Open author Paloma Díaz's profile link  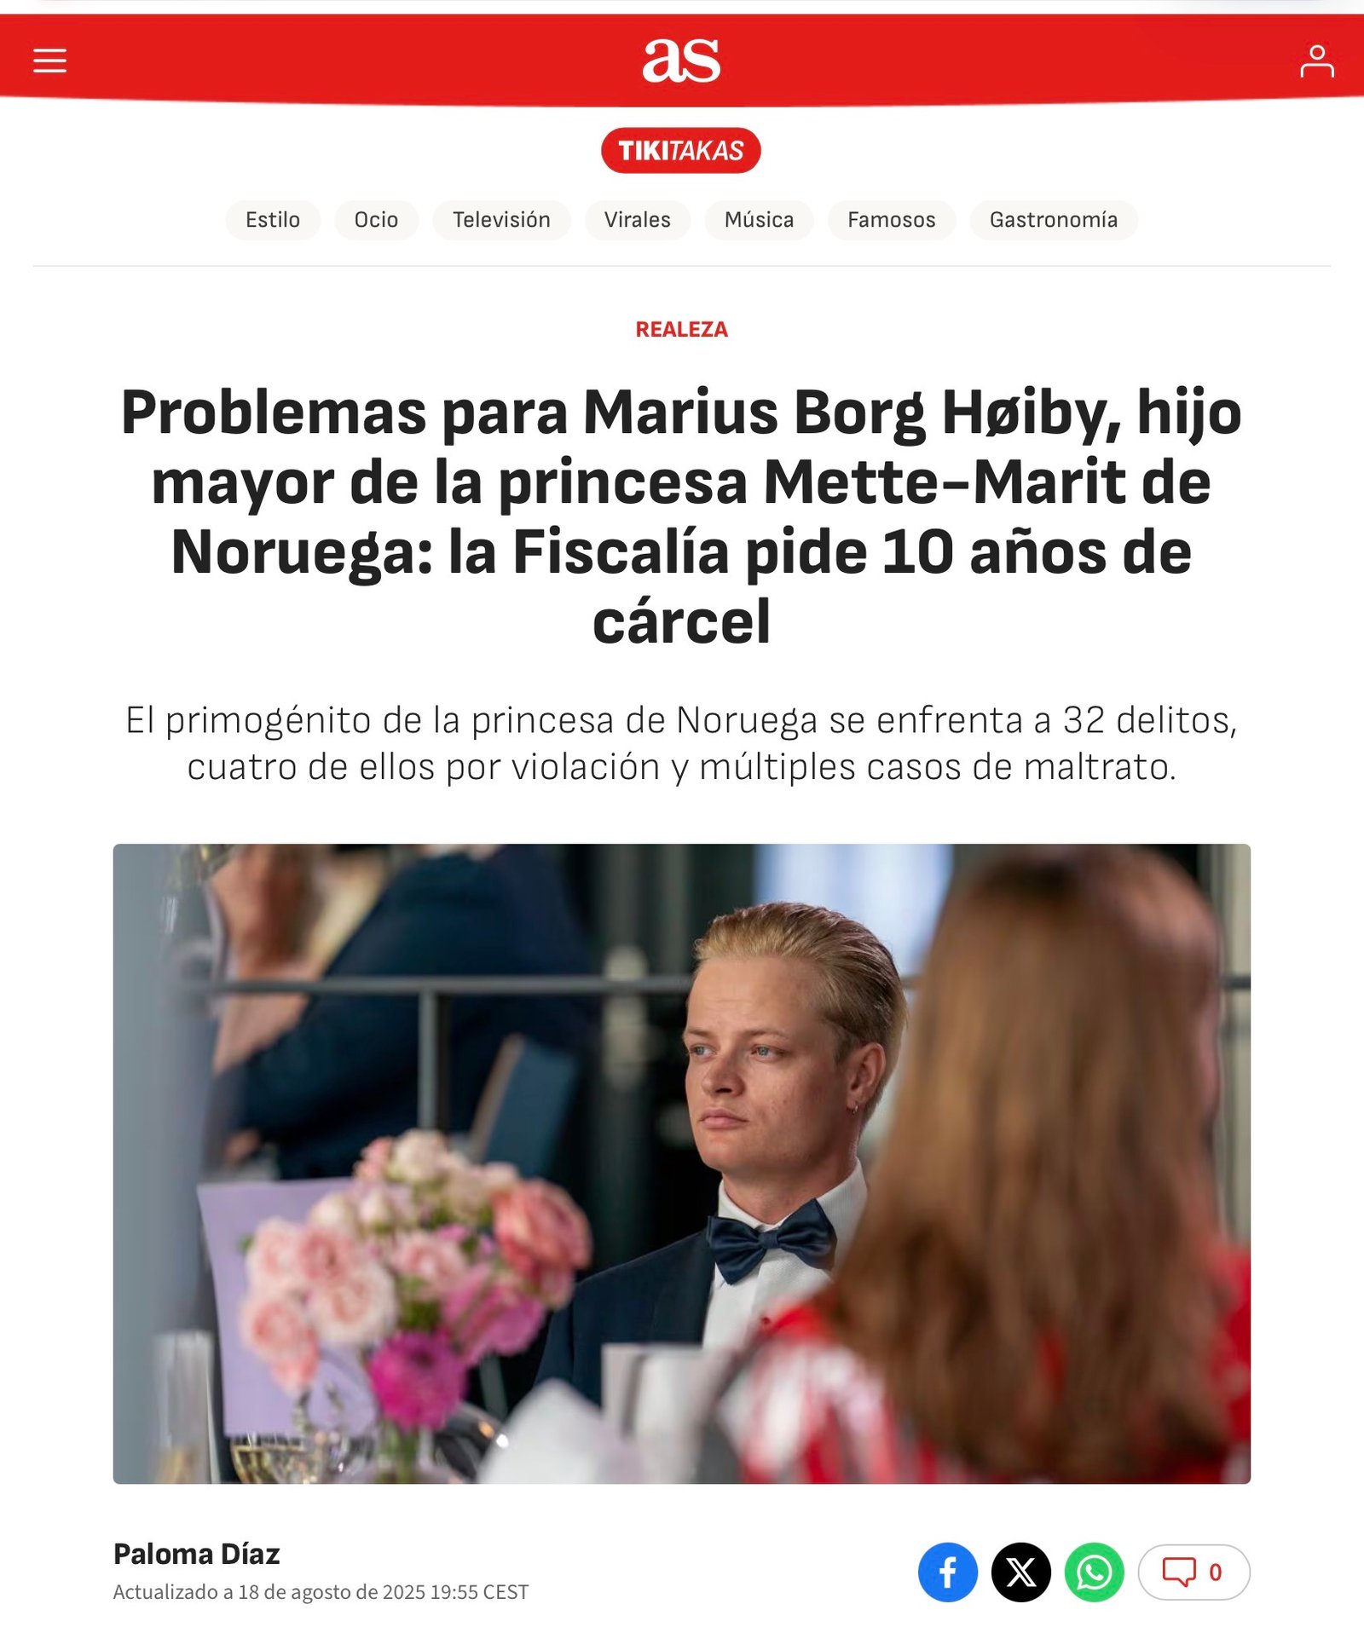point(196,1554)
